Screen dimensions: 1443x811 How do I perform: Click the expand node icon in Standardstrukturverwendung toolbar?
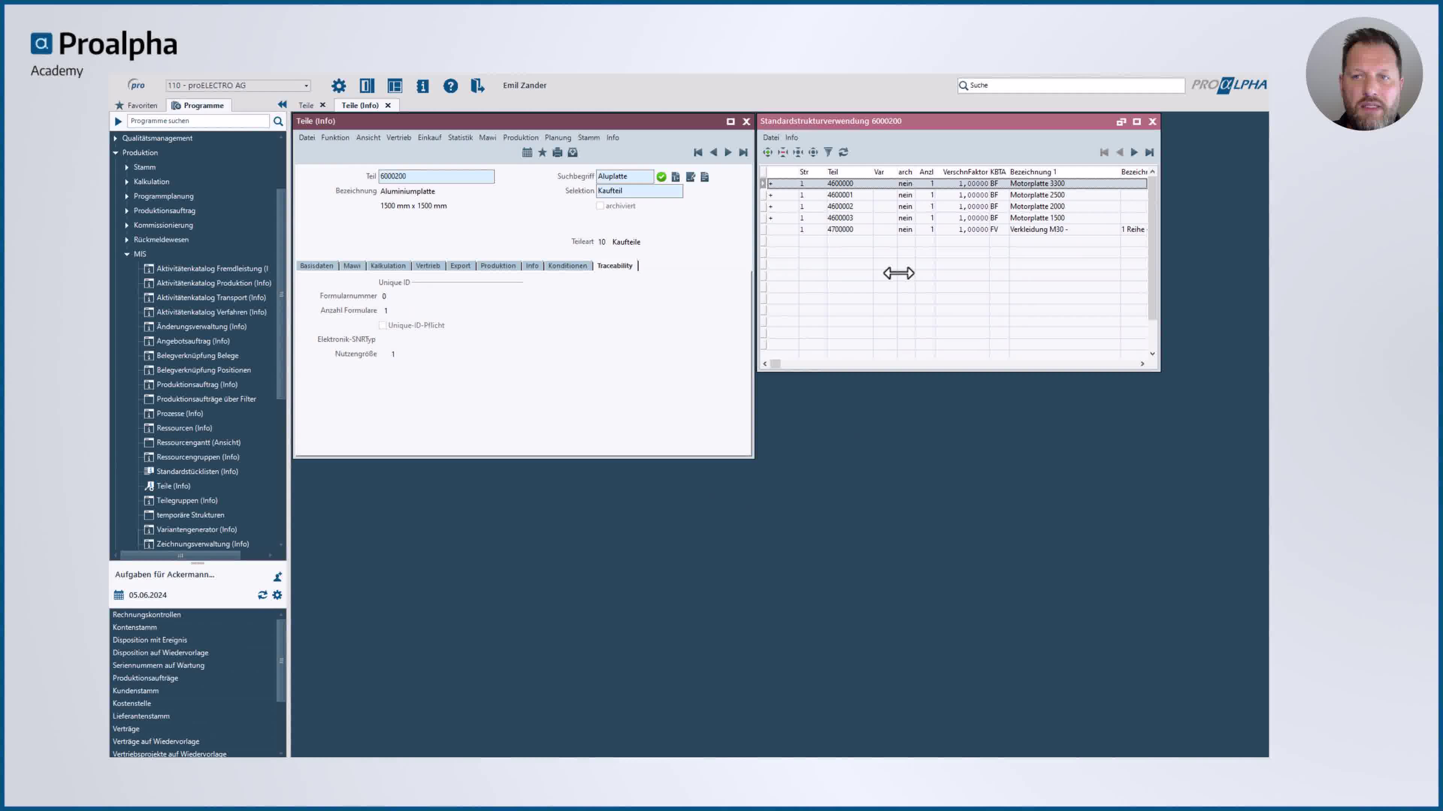coord(767,152)
